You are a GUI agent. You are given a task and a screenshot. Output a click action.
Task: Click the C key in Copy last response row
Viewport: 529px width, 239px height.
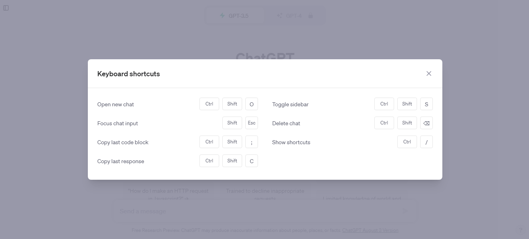pos(252,161)
